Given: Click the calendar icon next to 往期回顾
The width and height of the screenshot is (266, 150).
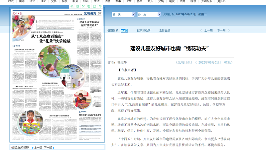Looking at the screenshot, I should pos(123,31).
